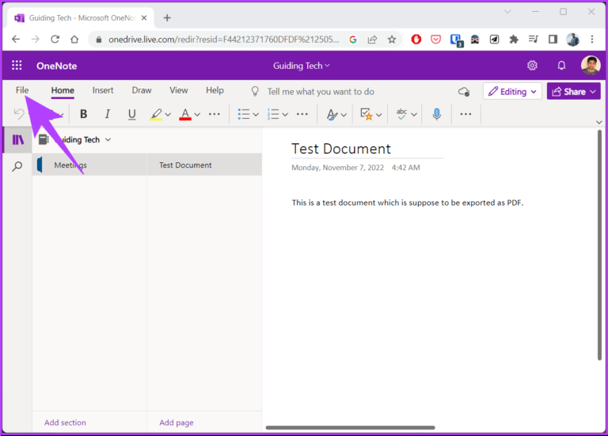The height and width of the screenshot is (436, 608).
Task: Click the Undo arrow
Action: [x=19, y=114]
